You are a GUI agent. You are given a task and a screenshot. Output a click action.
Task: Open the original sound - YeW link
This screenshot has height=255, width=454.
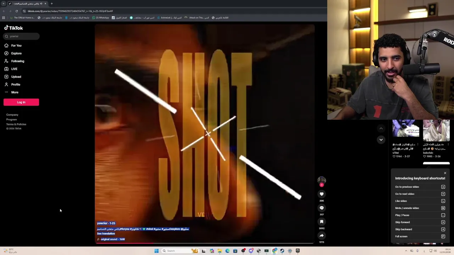tap(112, 239)
